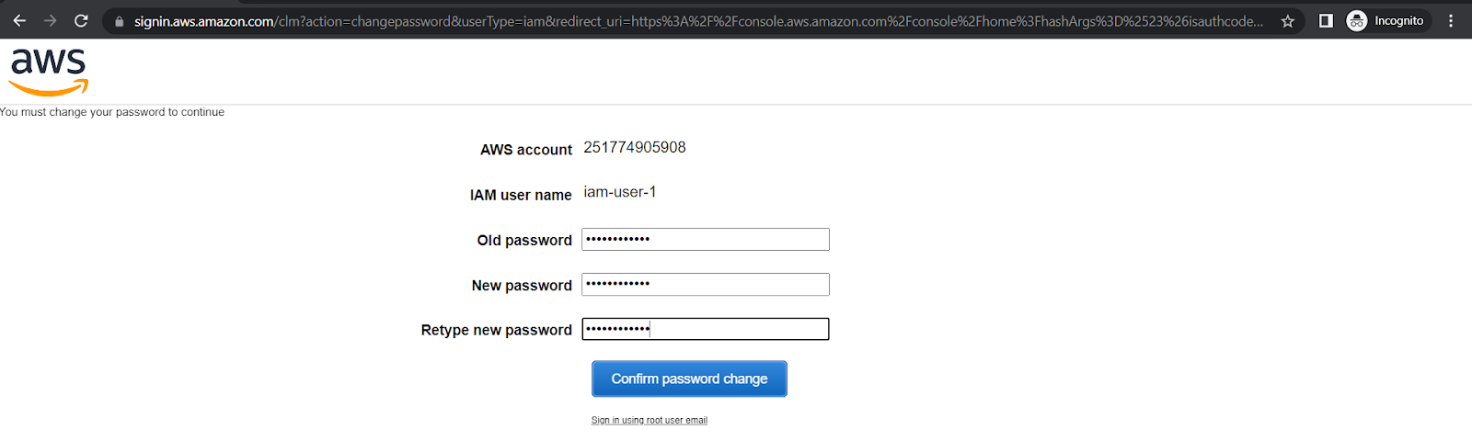1472x441 pixels.
Task: Click the AWS account number 251774905908
Action: (x=635, y=147)
